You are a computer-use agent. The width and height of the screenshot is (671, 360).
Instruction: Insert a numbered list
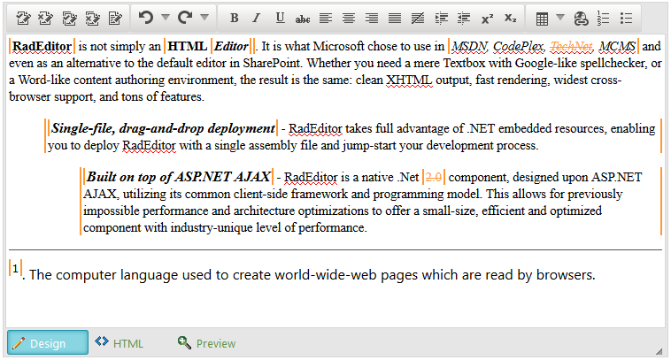click(x=604, y=18)
